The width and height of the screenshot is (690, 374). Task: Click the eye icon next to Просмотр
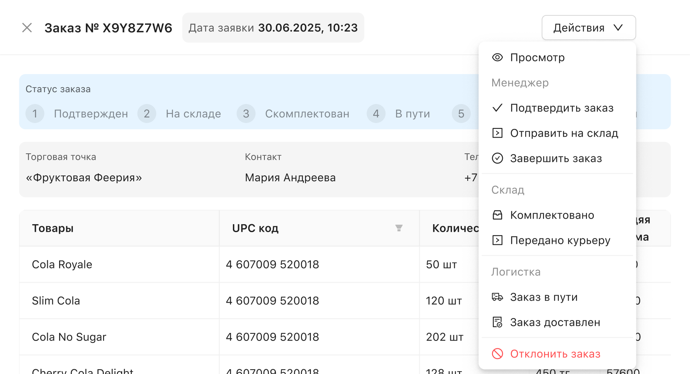497,58
